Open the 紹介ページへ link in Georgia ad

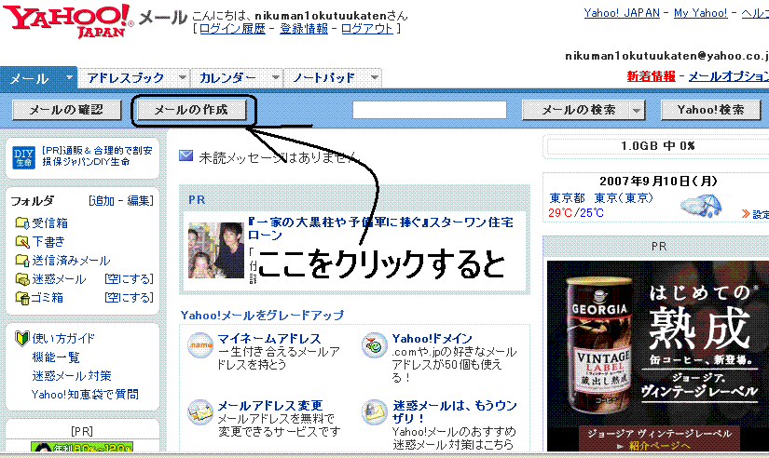[660, 446]
